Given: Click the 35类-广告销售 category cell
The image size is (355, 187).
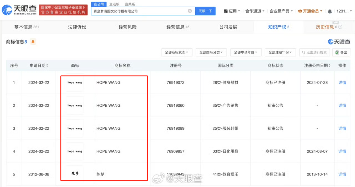Looking at the screenshot, I should click(225, 105).
